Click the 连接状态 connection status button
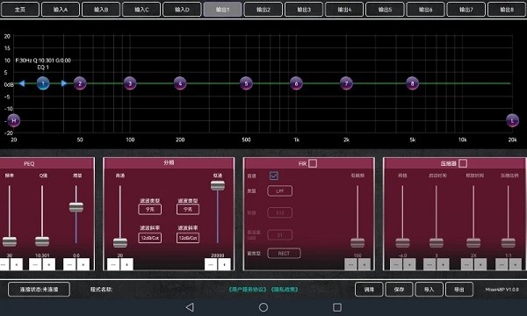The width and height of the screenshot is (527, 316). (x=39, y=289)
